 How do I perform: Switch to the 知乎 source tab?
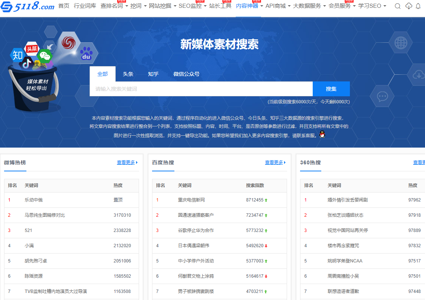coord(153,74)
